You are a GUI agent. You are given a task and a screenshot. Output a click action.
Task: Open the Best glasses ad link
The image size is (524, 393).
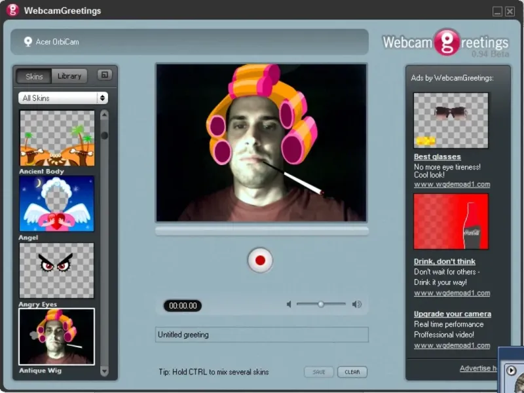[x=437, y=157]
